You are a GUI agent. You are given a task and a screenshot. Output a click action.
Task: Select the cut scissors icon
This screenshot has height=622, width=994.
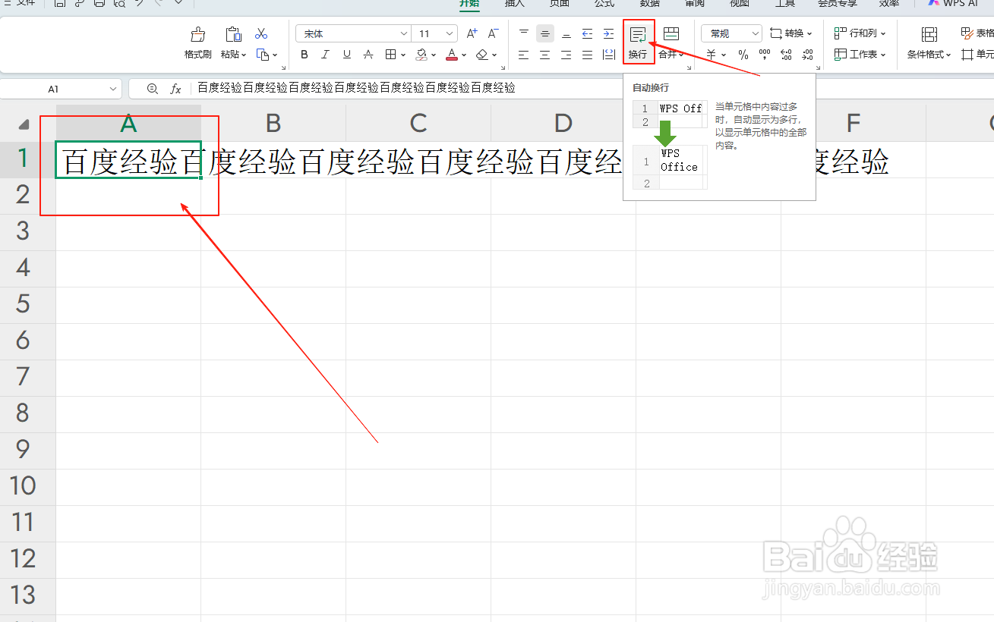[x=260, y=33]
